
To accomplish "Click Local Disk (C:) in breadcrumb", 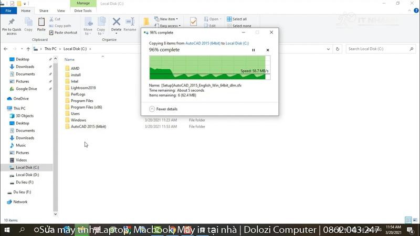I will pyautogui.click(x=75, y=49).
